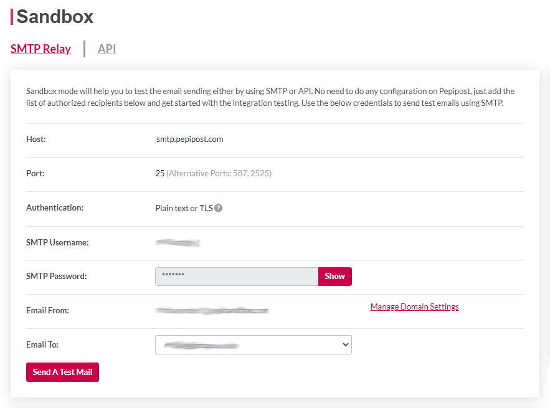
Task: Click the Authentication: label
Action: (x=55, y=207)
